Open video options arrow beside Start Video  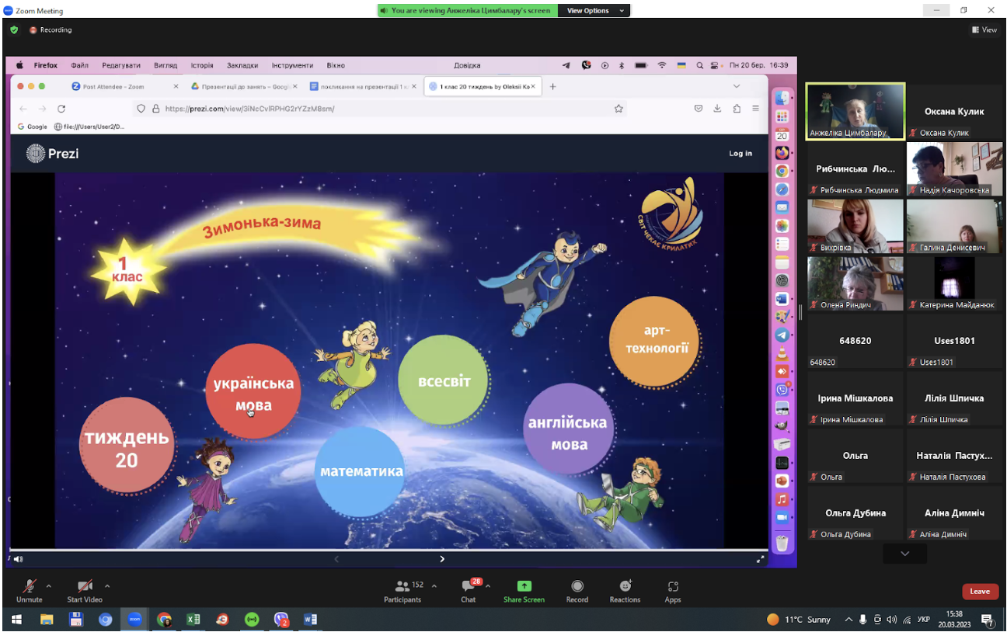[107, 586]
